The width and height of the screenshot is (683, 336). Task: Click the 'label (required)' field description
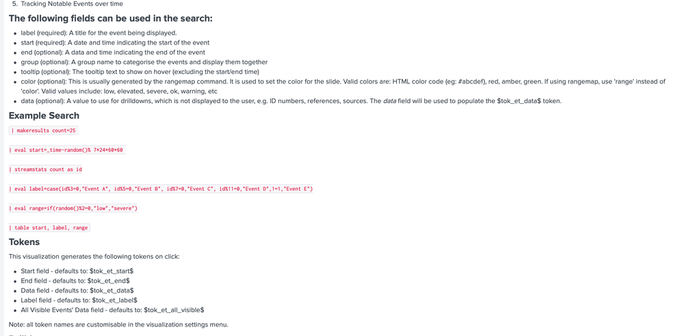[99, 33]
